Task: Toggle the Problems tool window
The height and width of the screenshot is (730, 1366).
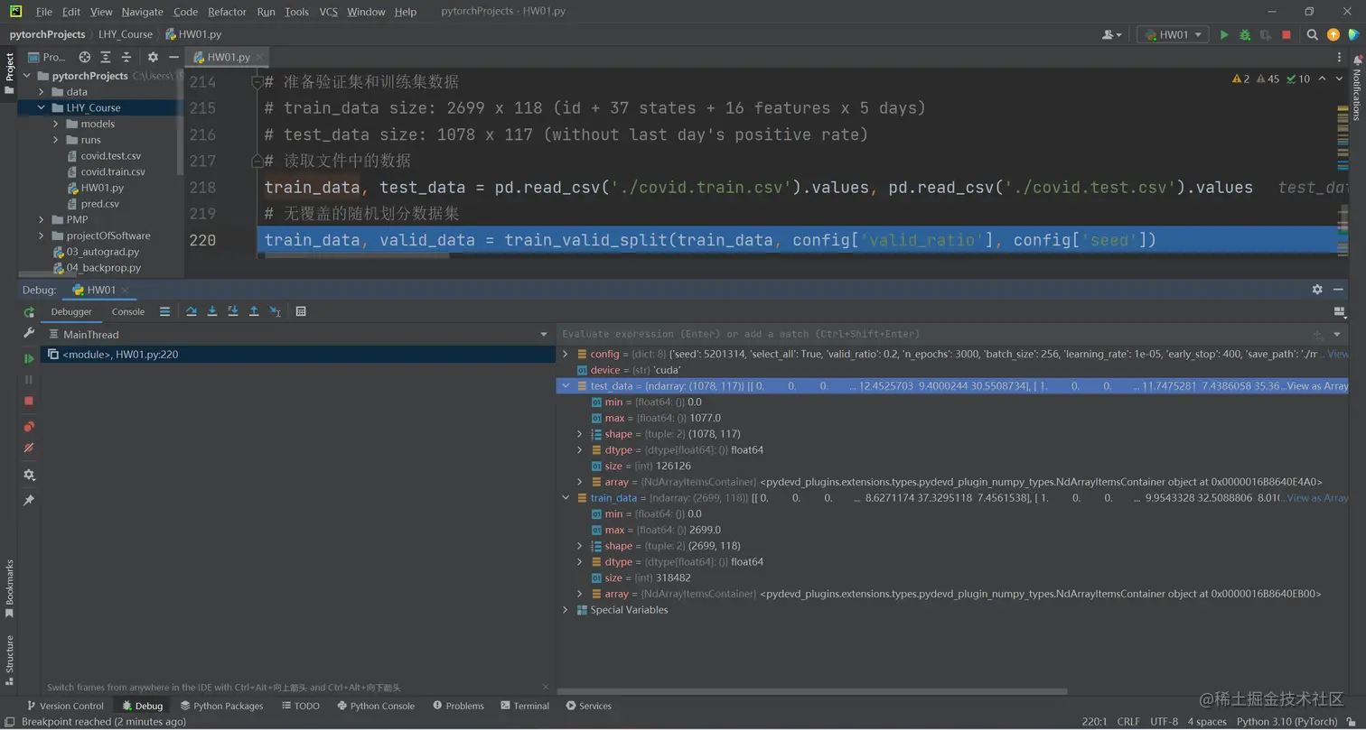Action: pos(458,706)
